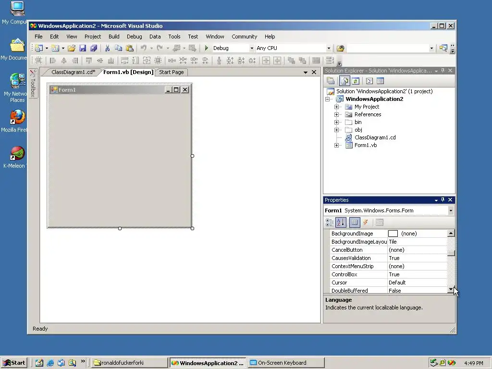Open the Debug configuration dropdown
492x369 pixels.
252,48
